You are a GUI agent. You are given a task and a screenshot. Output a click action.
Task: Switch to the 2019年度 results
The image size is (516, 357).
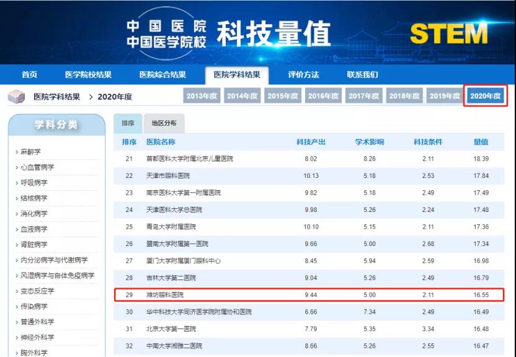pos(445,95)
